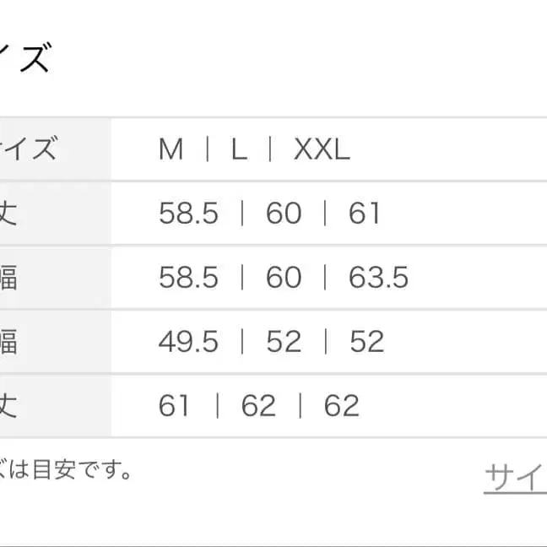Click the イズ row label in the gray column
The image size is (547, 547).
click(30, 150)
